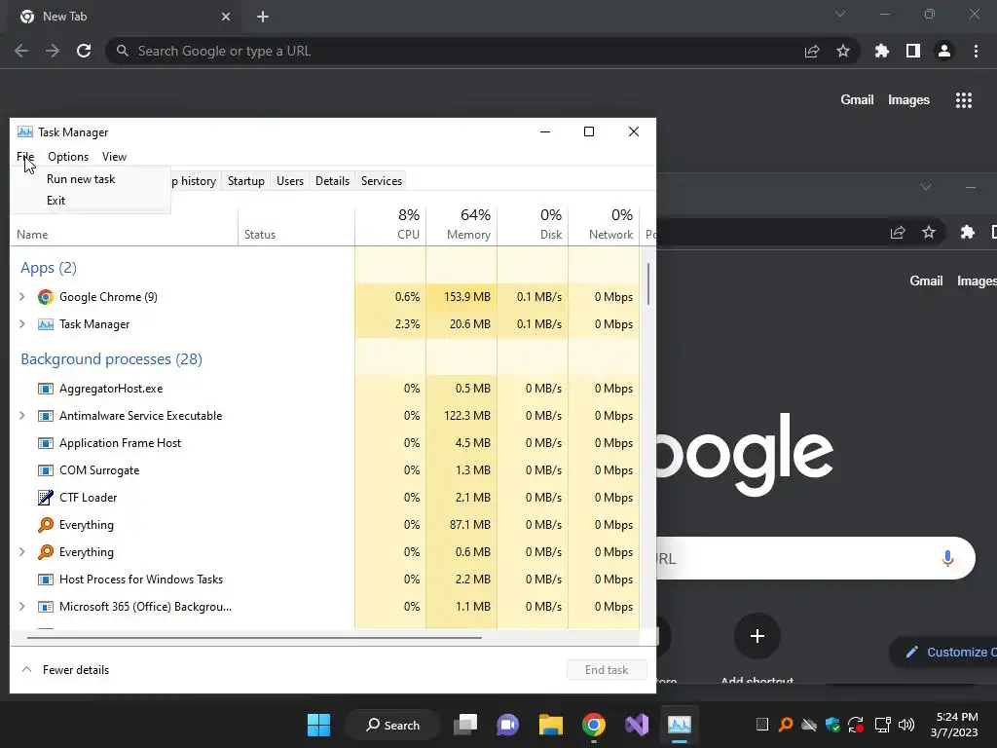Bookmark star in partially hidden Chrome window
This screenshot has width=997, height=748.
tap(929, 232)
